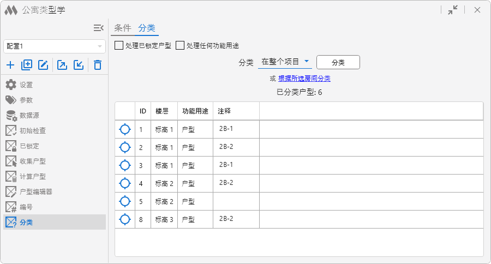Click the duplicate configuration icon
The image size is (491, 264).
[27, 65]
